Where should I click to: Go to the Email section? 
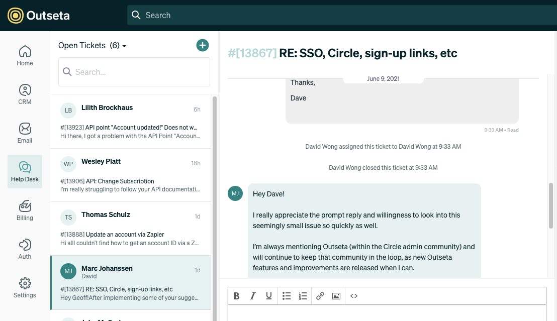[x=25, y=133]
